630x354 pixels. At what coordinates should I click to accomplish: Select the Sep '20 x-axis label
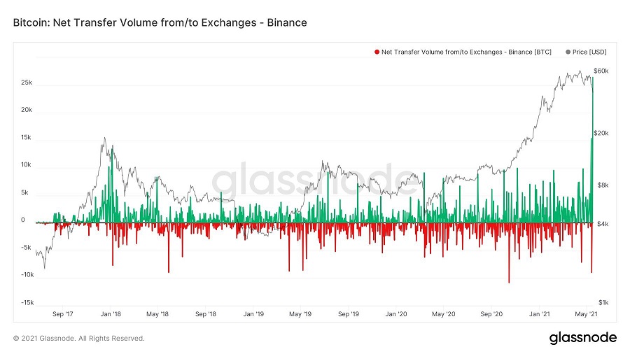(x=492, y=315)
